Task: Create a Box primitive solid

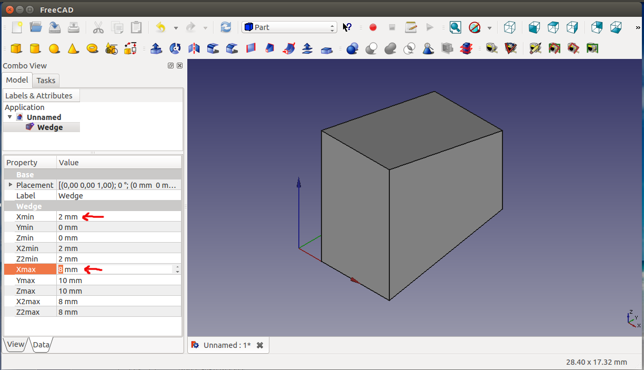Action: pyautogui.click(x=16, y=49)
